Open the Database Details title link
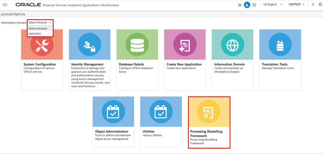 pos(131,64)
